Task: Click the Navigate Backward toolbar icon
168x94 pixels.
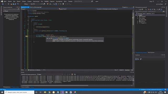Action: 3,4
